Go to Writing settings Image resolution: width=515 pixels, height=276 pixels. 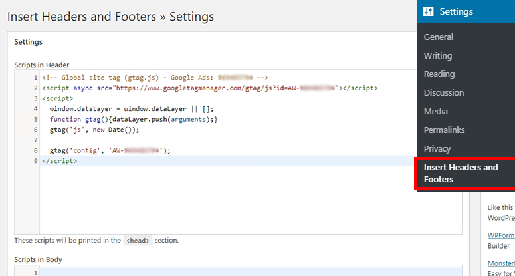(438, 55)
